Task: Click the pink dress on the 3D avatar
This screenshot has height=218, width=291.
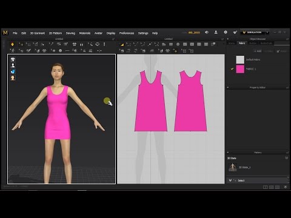Action: point(57,113)
